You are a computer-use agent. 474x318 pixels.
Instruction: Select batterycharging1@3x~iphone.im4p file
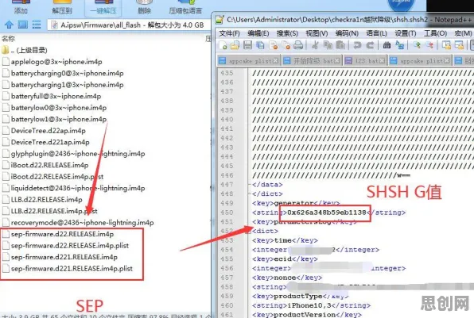tap(63, 85)
